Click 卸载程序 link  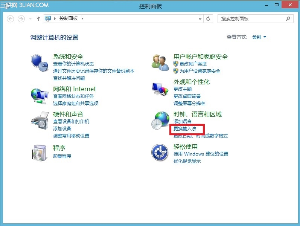click(x=62, y=156)
